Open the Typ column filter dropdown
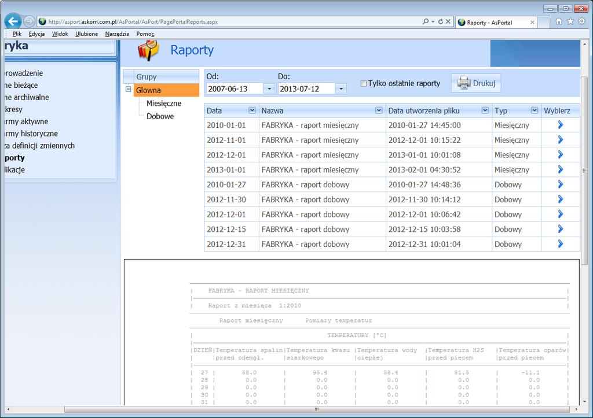Image resolution: width=593 pixels, height=418 pixels. [535, 110]
